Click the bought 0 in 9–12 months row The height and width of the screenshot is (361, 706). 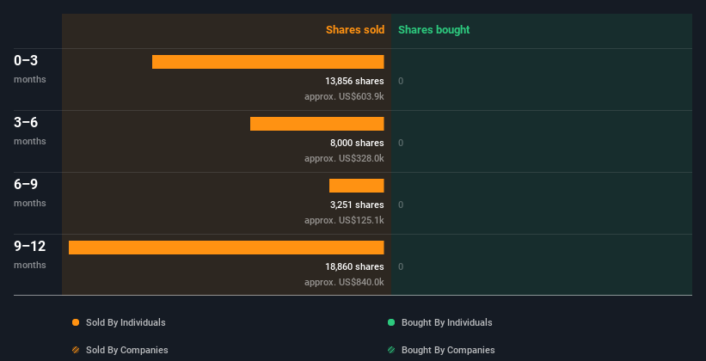401,267
